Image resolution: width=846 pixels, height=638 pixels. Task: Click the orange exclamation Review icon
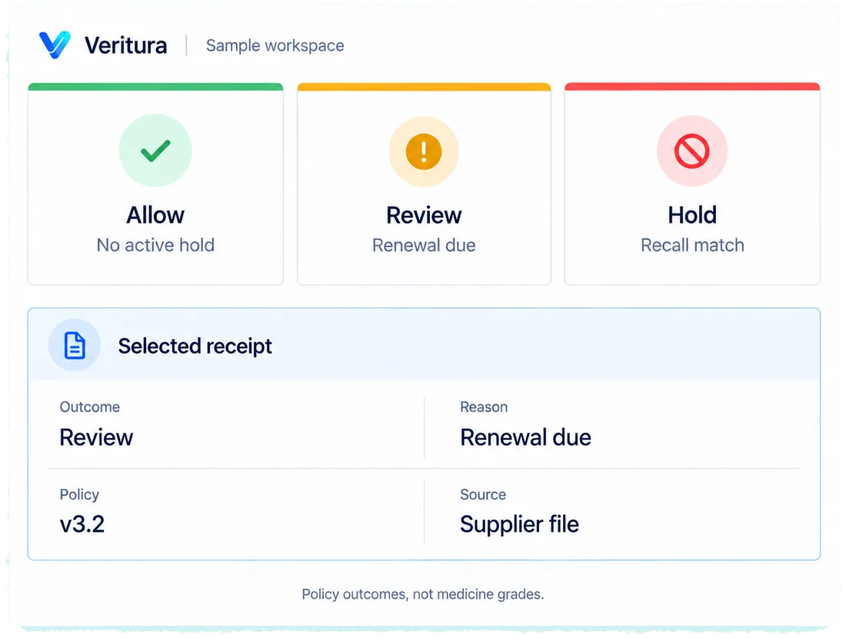click(424, 151)
